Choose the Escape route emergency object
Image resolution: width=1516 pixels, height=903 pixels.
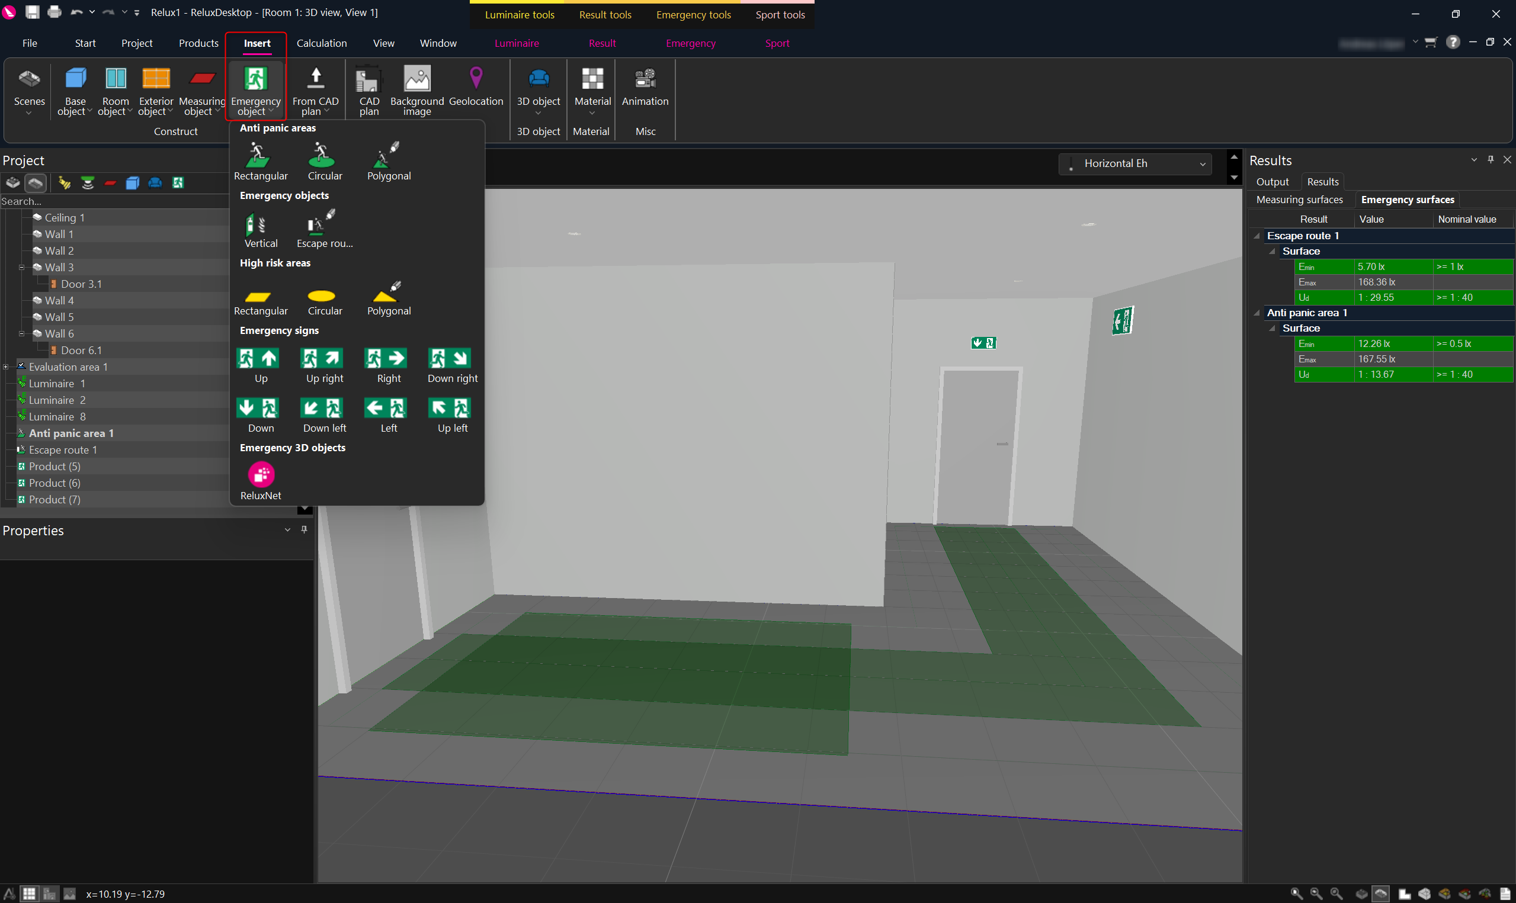coord(325,229)
